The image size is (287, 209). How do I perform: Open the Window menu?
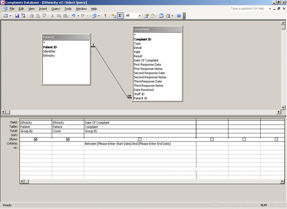81,9
